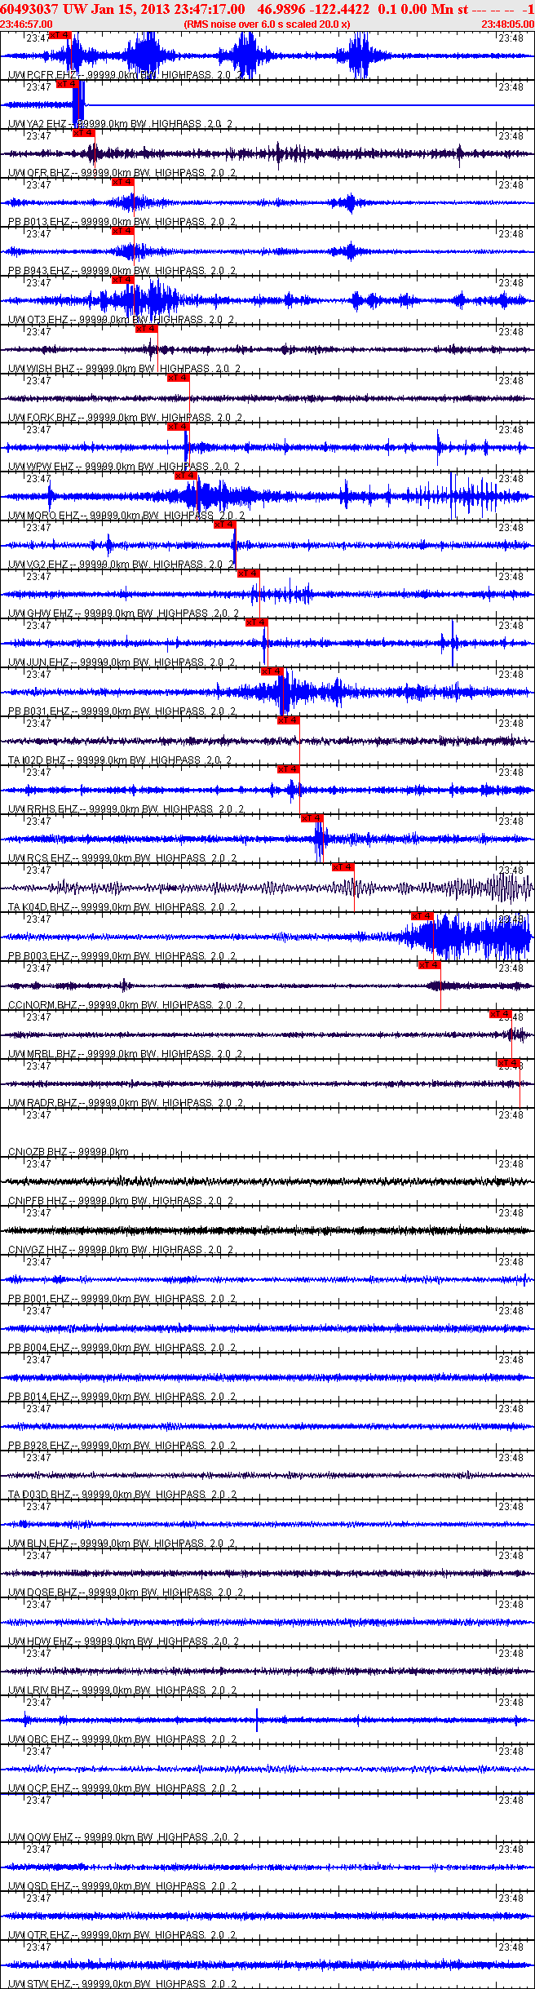Click the red pick marker on the RADR trace
Viewport: 535px width, 1989px height.
click(509, 1063)
